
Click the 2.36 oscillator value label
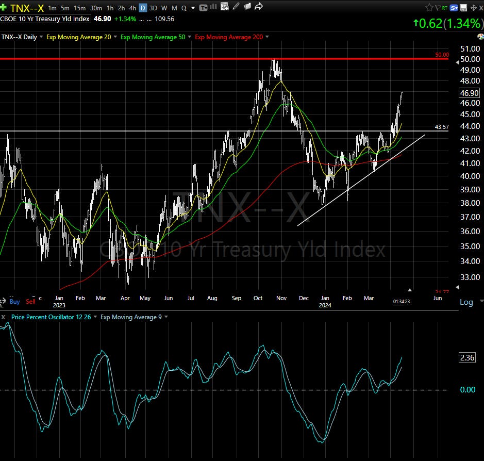click(x=467, y=357)
